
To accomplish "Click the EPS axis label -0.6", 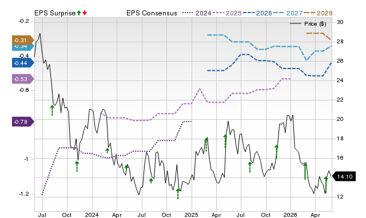I will click(24, 90).
